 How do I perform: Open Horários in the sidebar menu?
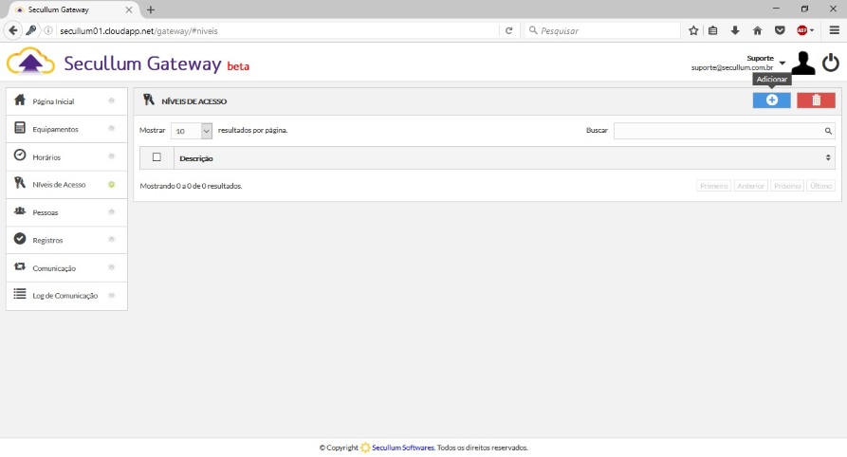coord(46,156)
